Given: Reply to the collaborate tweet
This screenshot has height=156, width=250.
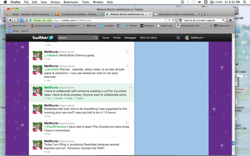Looking at the screenshot, I should (68, 98).
